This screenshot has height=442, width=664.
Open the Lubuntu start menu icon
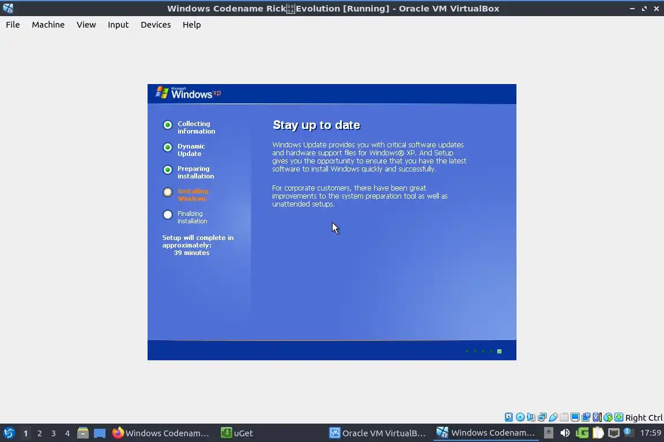(x=9, y=433)
